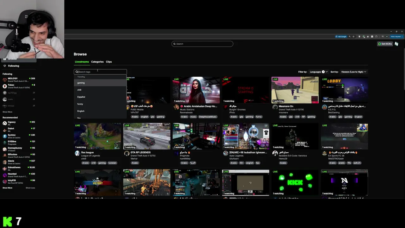Screen dimensions: 405x228
Task: Click Syztmz's avatar in Recommended
Action: tap(5, 136)
